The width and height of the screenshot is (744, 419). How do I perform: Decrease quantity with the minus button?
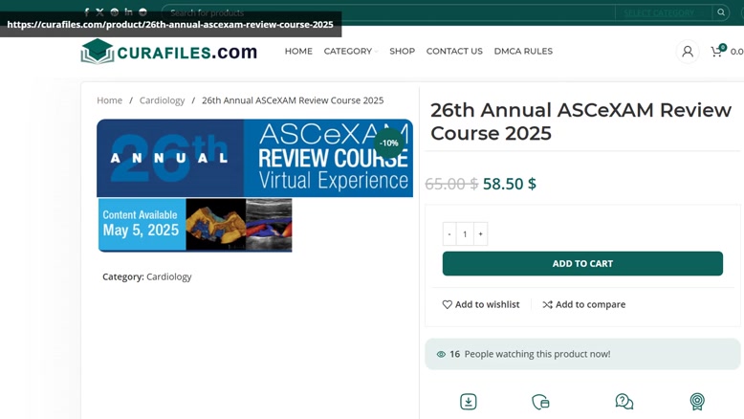[x=449, y=234]
